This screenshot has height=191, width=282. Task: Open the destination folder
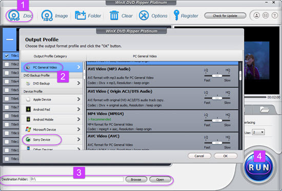coord(160,180)
